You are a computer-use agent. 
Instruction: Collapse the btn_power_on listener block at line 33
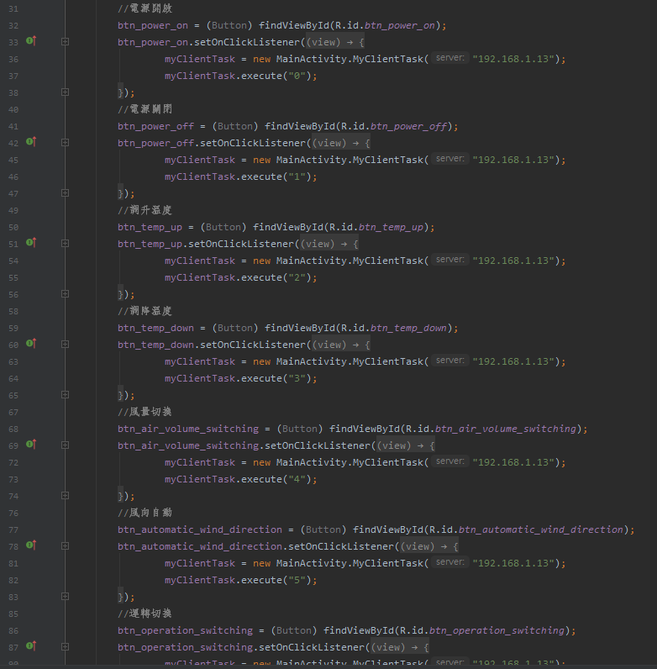click(65, 41)
